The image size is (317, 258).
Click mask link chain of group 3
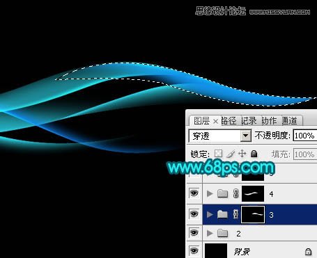(235, 214)
